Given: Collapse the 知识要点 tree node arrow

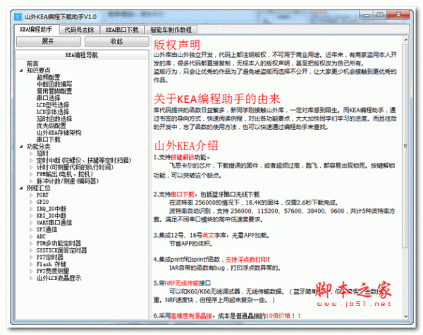Looking at the screenshot, I should coord(21,71).
